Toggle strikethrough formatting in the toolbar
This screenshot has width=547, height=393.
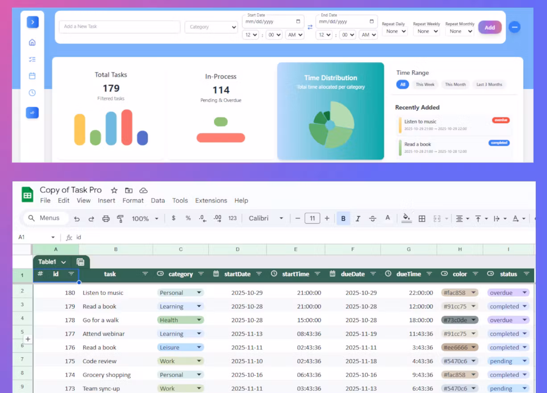pyautogui.click(x=373, y=218)
